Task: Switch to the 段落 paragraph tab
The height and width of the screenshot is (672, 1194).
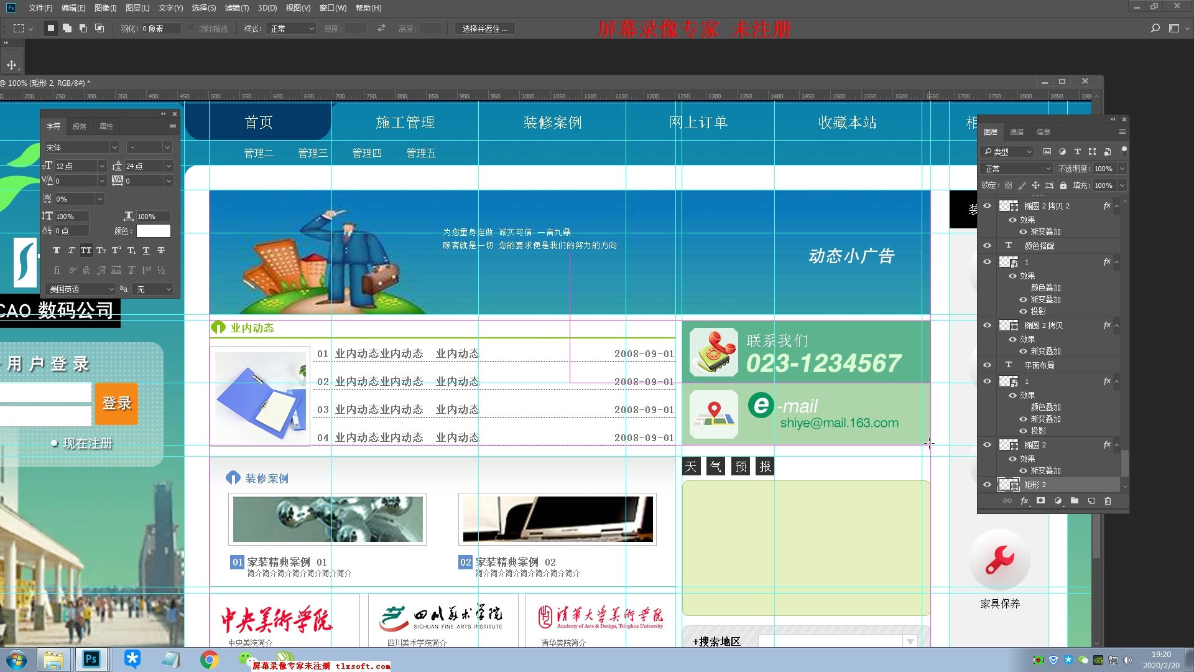Action: (80, 126)
